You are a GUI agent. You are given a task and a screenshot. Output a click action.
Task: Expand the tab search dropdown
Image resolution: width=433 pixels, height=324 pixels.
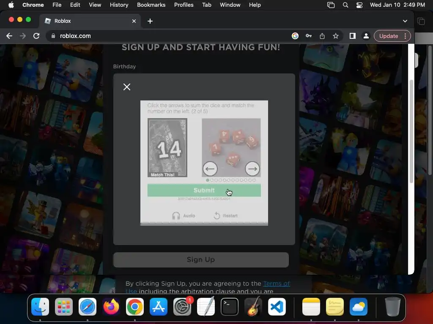click(x=405, y=21)
